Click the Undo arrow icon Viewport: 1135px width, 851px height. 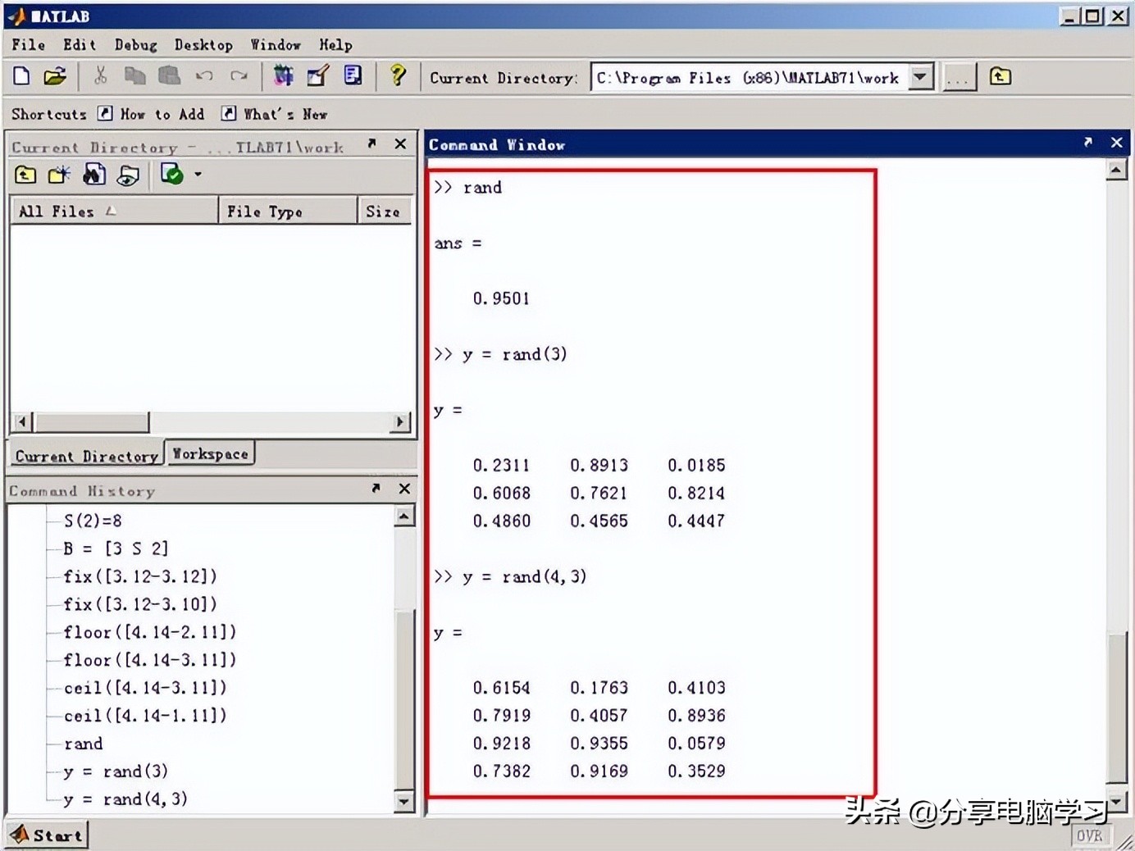(204, 76)
